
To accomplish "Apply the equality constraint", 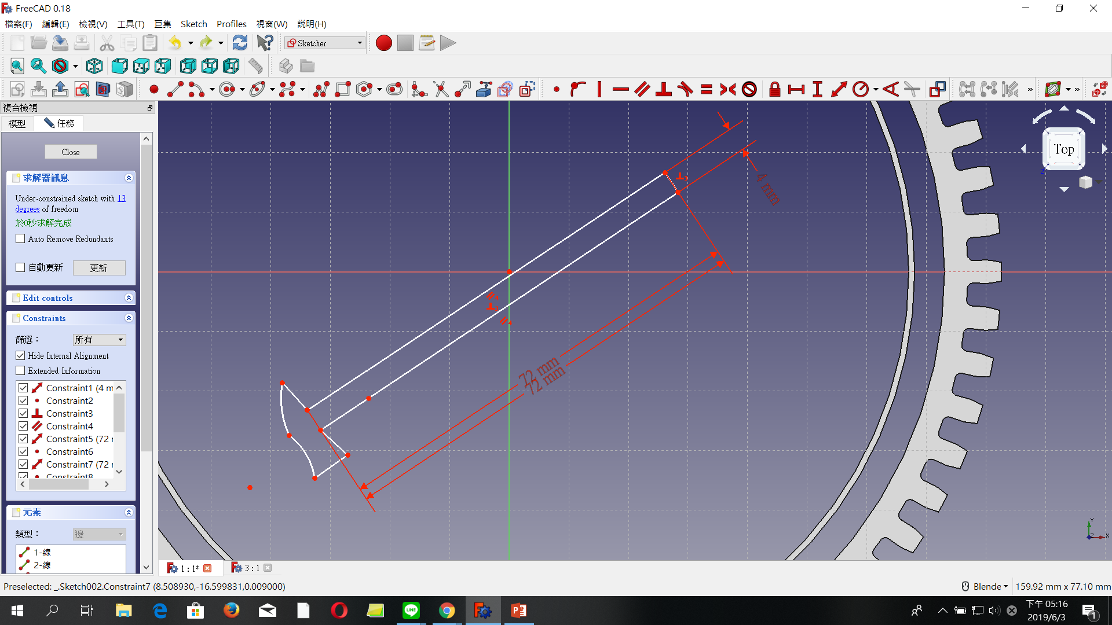I will pos(707,89).
